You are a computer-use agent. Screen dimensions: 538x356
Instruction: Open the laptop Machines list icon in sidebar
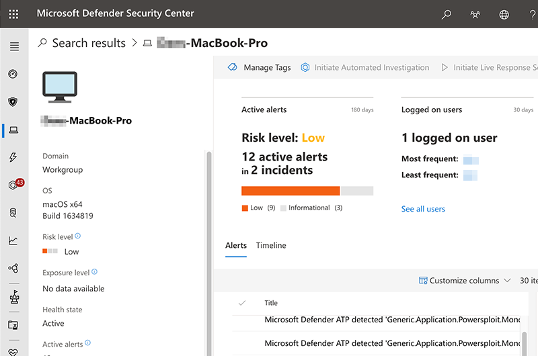pyautogui.click(x=13, y=130)
